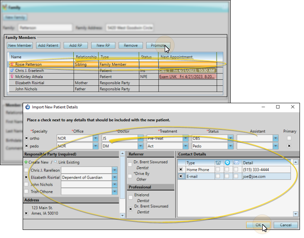Click the Link Existing magnifier icon

(55, 162)
